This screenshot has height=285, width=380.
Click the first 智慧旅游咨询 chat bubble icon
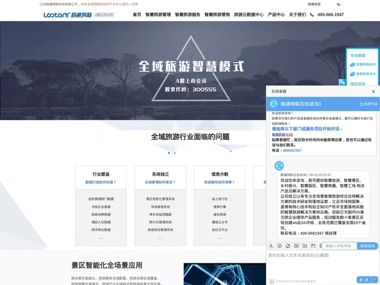(353, 64)
